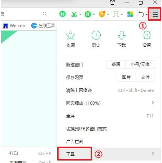Image resolution: width=162 pixels, height=163 pixels.
Task: Open the hamburger main menu icon
Action: tap(155, 14)
